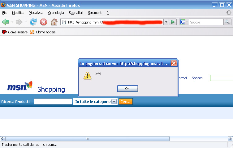
Task: Open the Home page icon
Action: point(54,22)
